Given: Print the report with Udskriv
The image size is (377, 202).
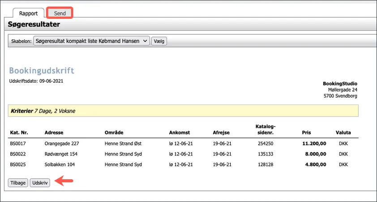Looking at the screenshot, I should pyautogui.click(x=40, y=183).
